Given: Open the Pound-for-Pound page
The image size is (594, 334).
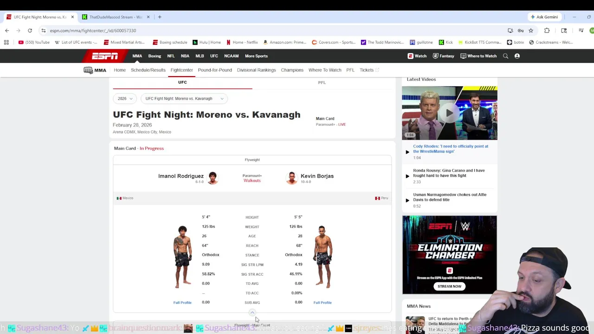Looking at the screenshot, I should click(x=215, y=70).
